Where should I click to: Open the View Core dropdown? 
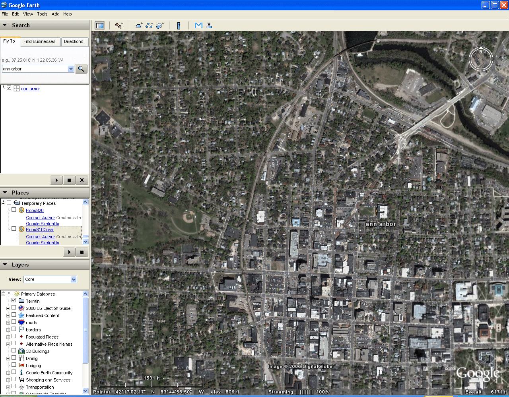[74, 279]
